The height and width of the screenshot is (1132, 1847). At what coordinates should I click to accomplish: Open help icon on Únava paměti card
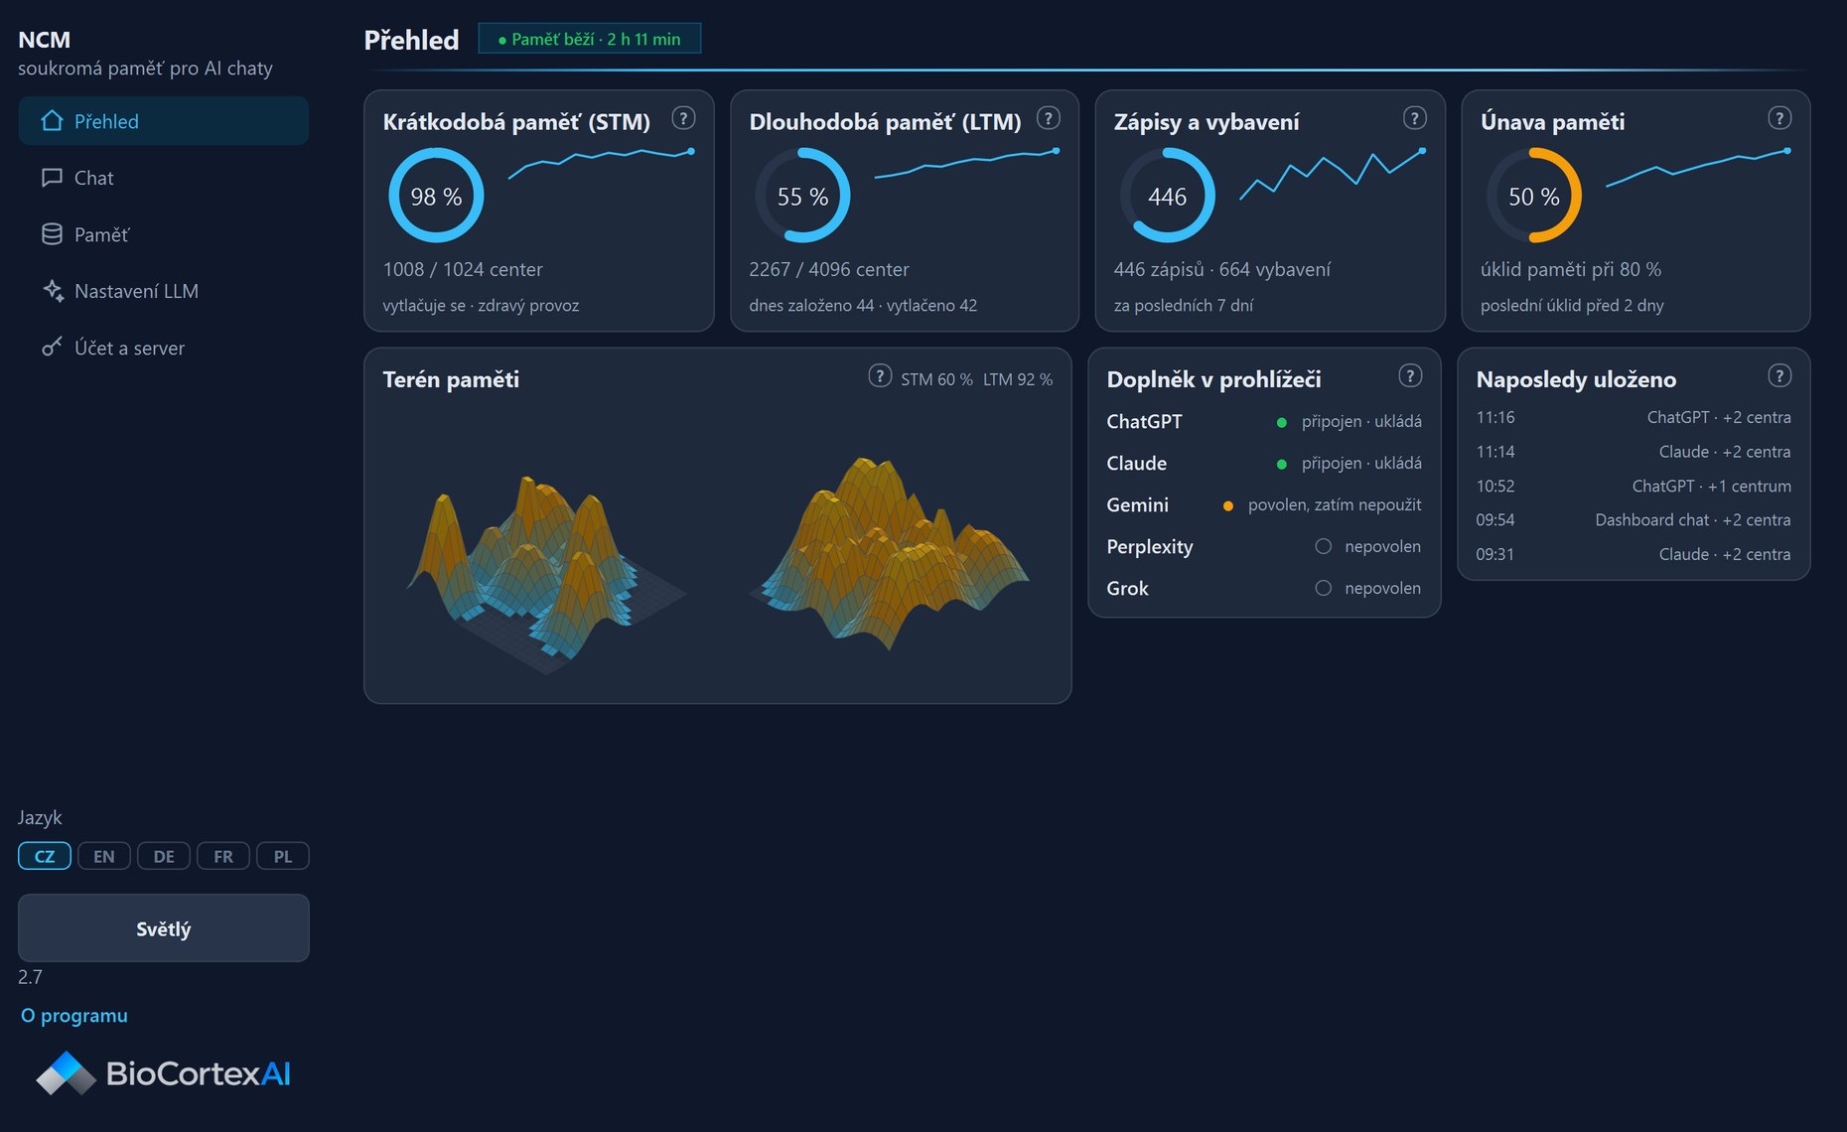(x=1779, y=118)
